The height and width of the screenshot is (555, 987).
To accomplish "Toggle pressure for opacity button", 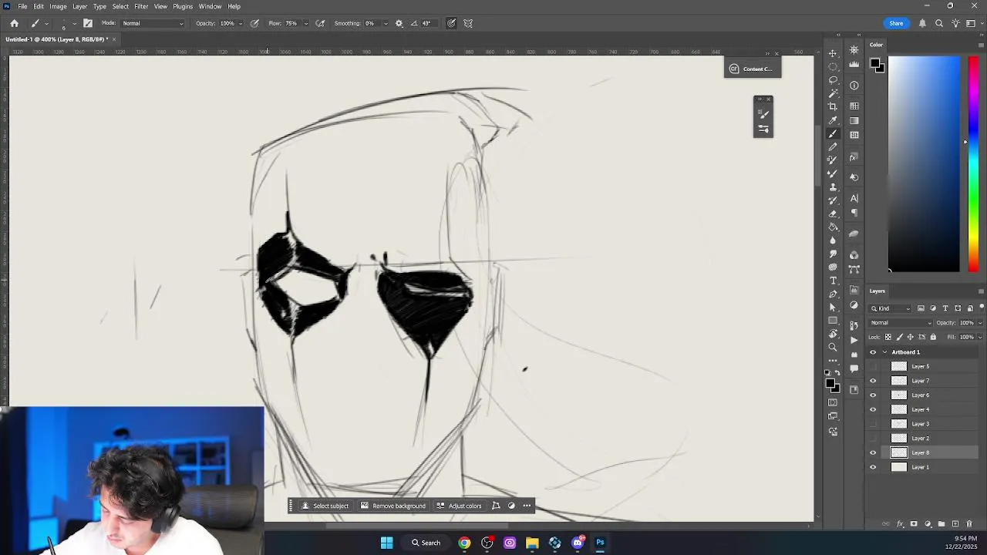I will coord(254,23).
